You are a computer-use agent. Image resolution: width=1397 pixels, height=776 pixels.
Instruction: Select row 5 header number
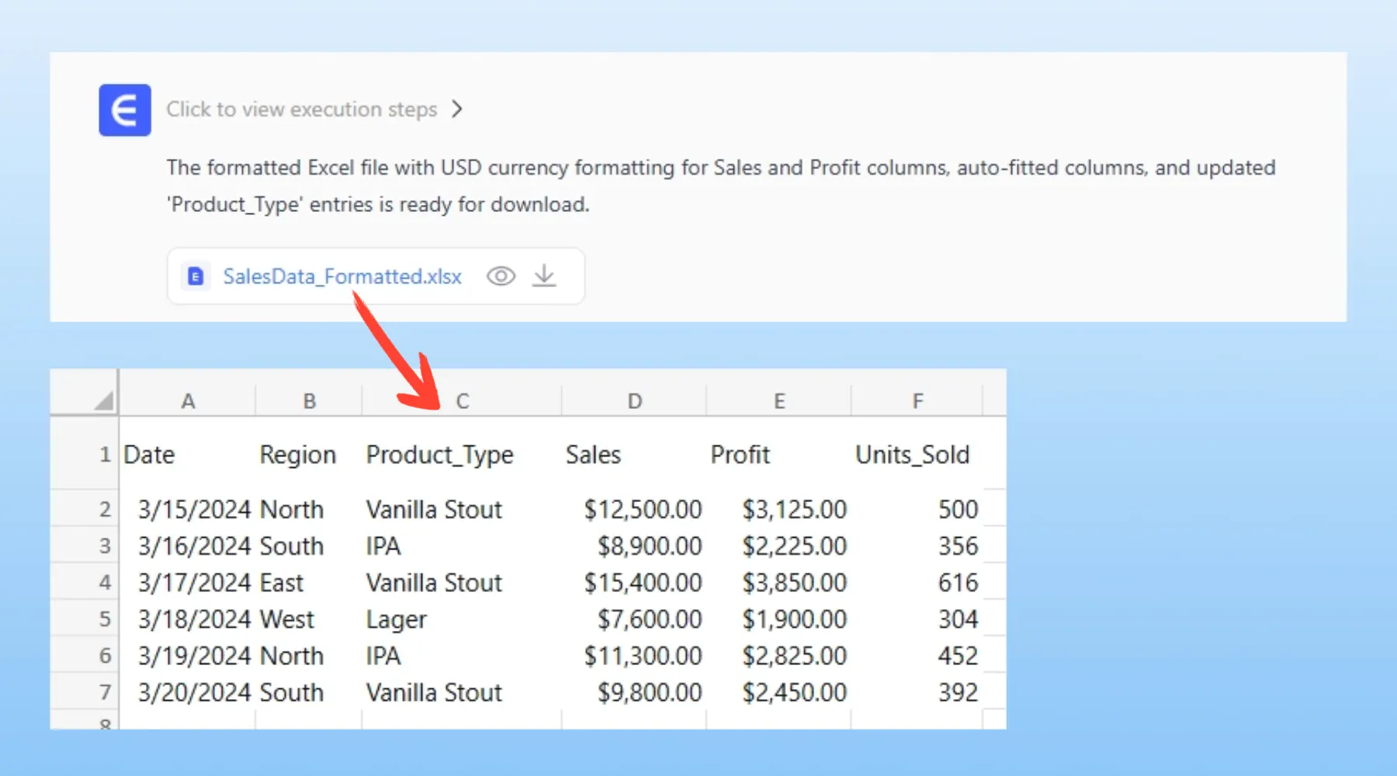tap(104, 619)
